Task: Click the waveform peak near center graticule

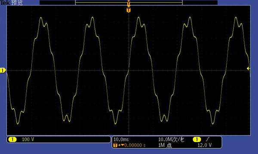Action: (139, 18)
